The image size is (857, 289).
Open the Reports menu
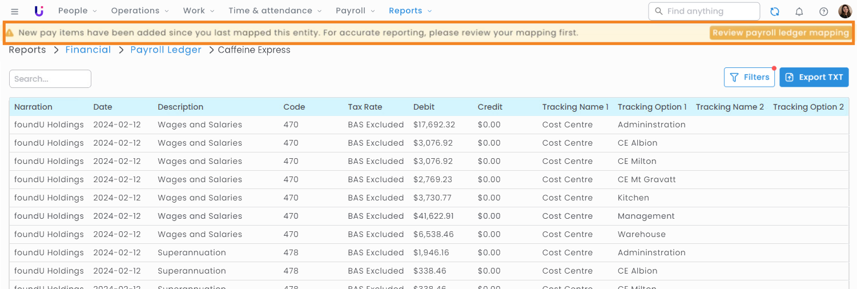coord(410,11)
